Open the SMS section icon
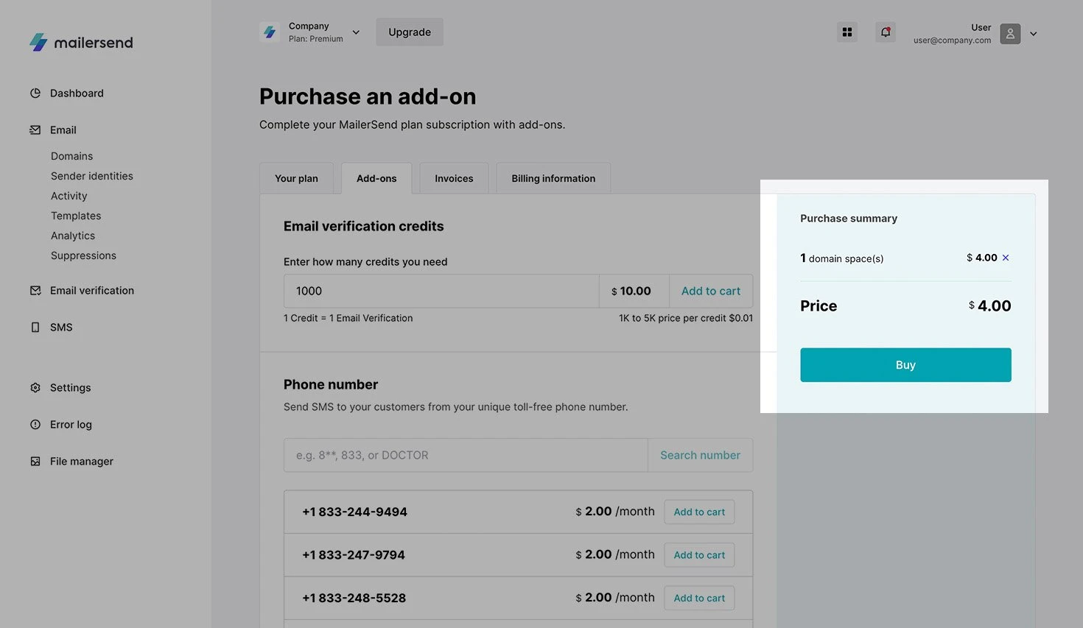Image resolution: width=1083 pixels, height=628 pixels. point(35,328)
